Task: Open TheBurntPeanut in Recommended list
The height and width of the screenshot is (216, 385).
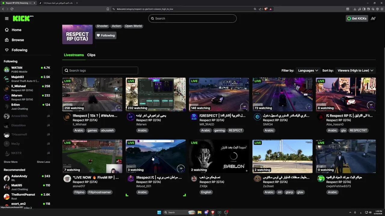Action: (x=26, y=196)
